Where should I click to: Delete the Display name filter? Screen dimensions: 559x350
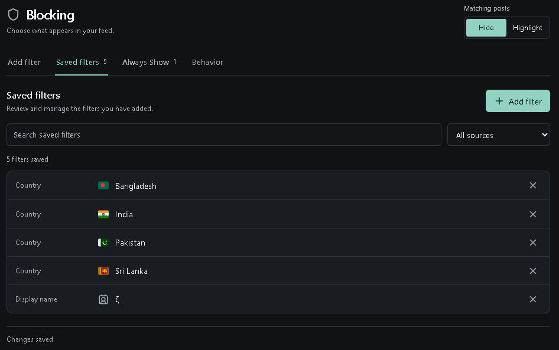[x=532, y=299]
